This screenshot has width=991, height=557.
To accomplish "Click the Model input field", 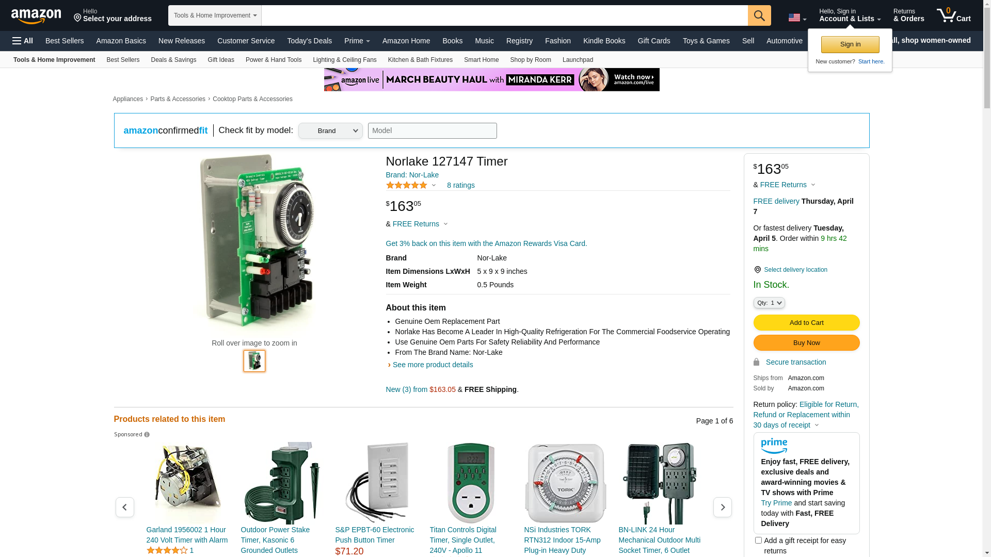I will click(x=432, y=131).
